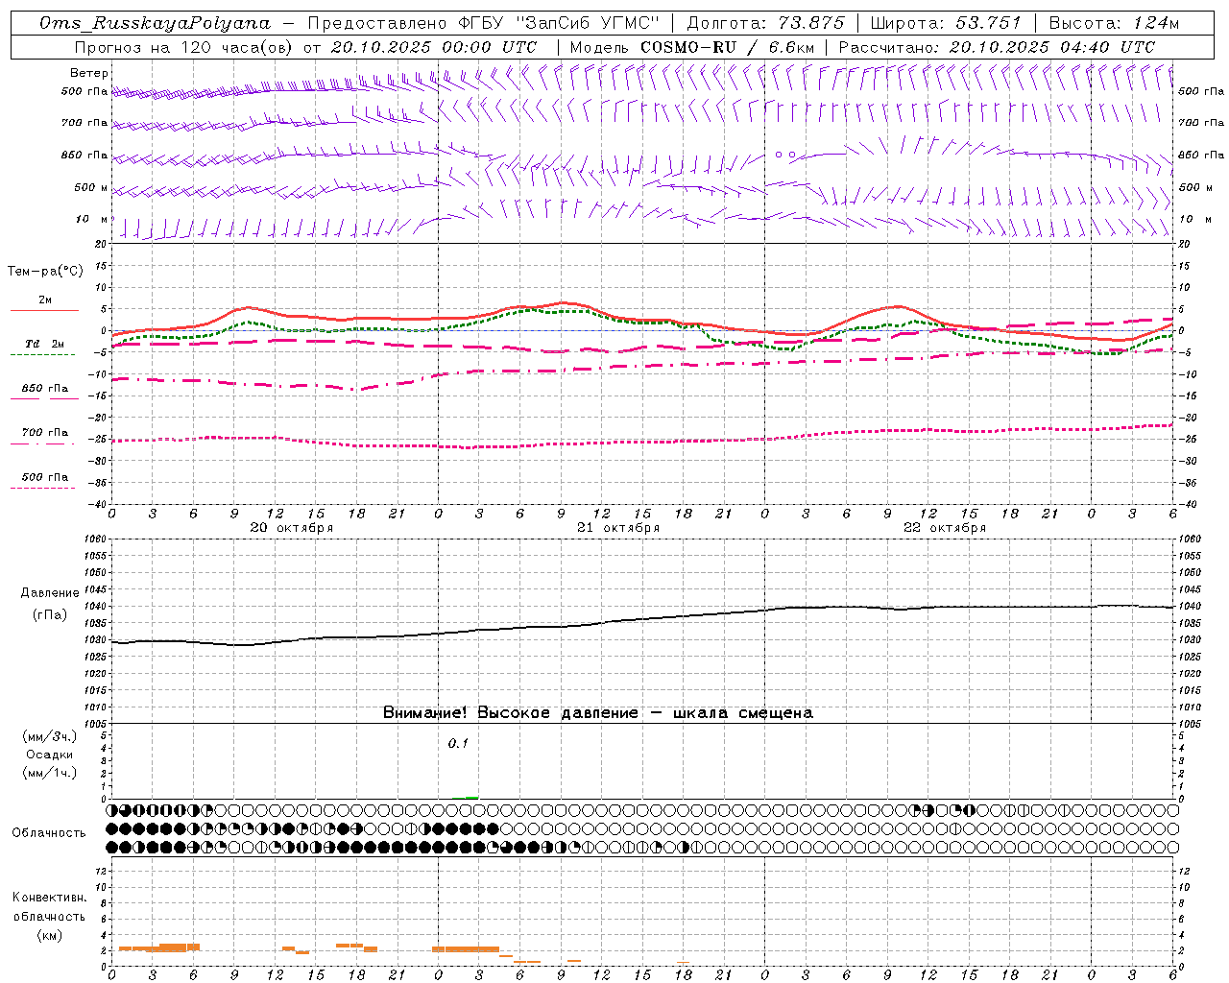1229x983 pixels.
Task: Click the Td 2м legend entry
Action: (x=44, y=344)
